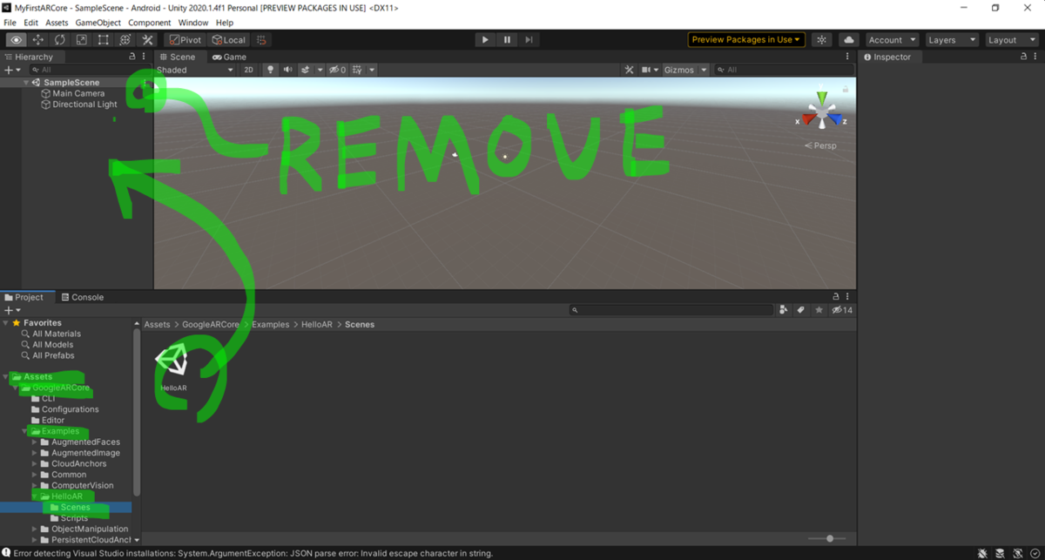Open Search by Label filter icon

tap(801, 310)
